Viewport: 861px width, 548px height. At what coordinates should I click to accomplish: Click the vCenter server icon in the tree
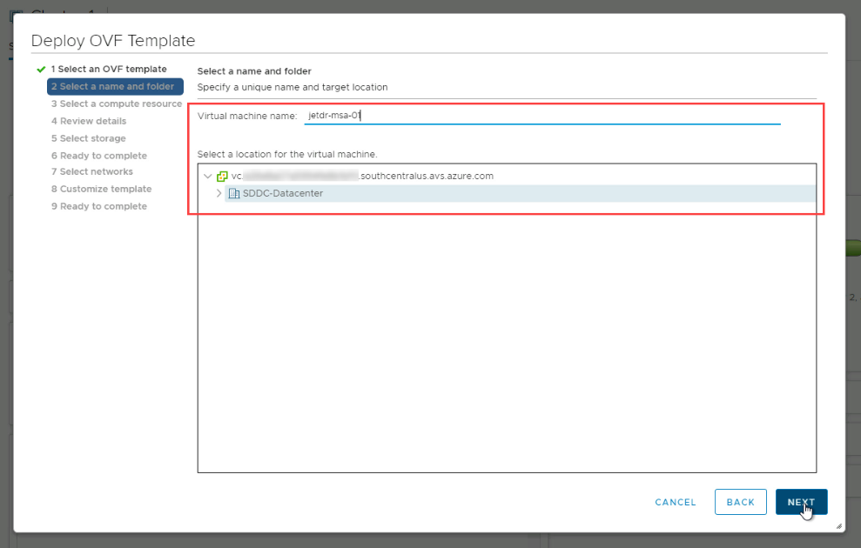[222, 176]
